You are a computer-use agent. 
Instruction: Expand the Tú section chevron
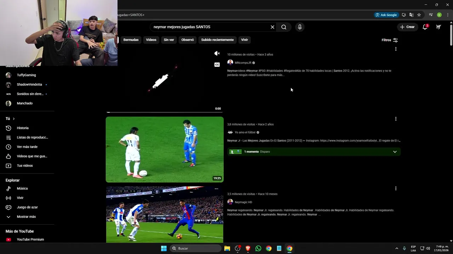pos(14,119)
